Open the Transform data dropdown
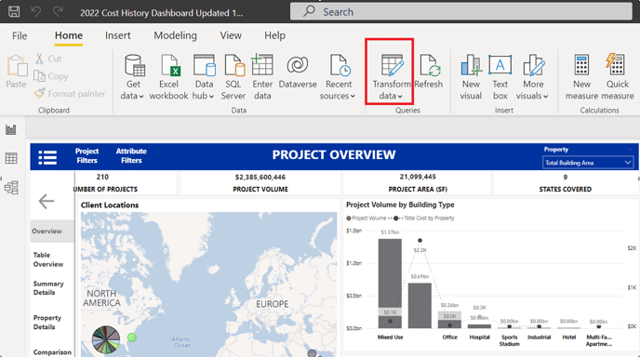The height and width of the screenshot is (357, 640). click(x=390, y=77)
